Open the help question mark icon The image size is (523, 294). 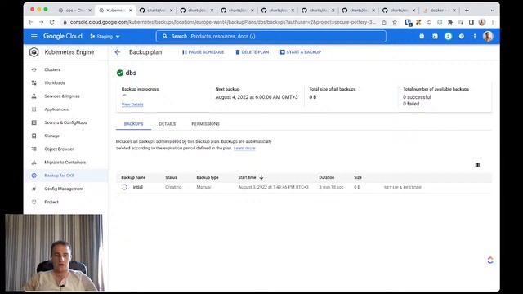click(461, 36)
